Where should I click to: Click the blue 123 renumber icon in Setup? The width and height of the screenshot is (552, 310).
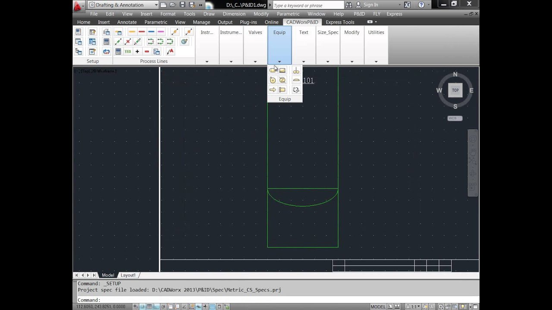(x=106, y=52)
